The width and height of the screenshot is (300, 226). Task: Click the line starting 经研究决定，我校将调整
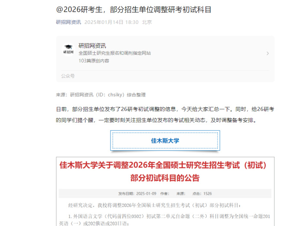tap(154, 205)
